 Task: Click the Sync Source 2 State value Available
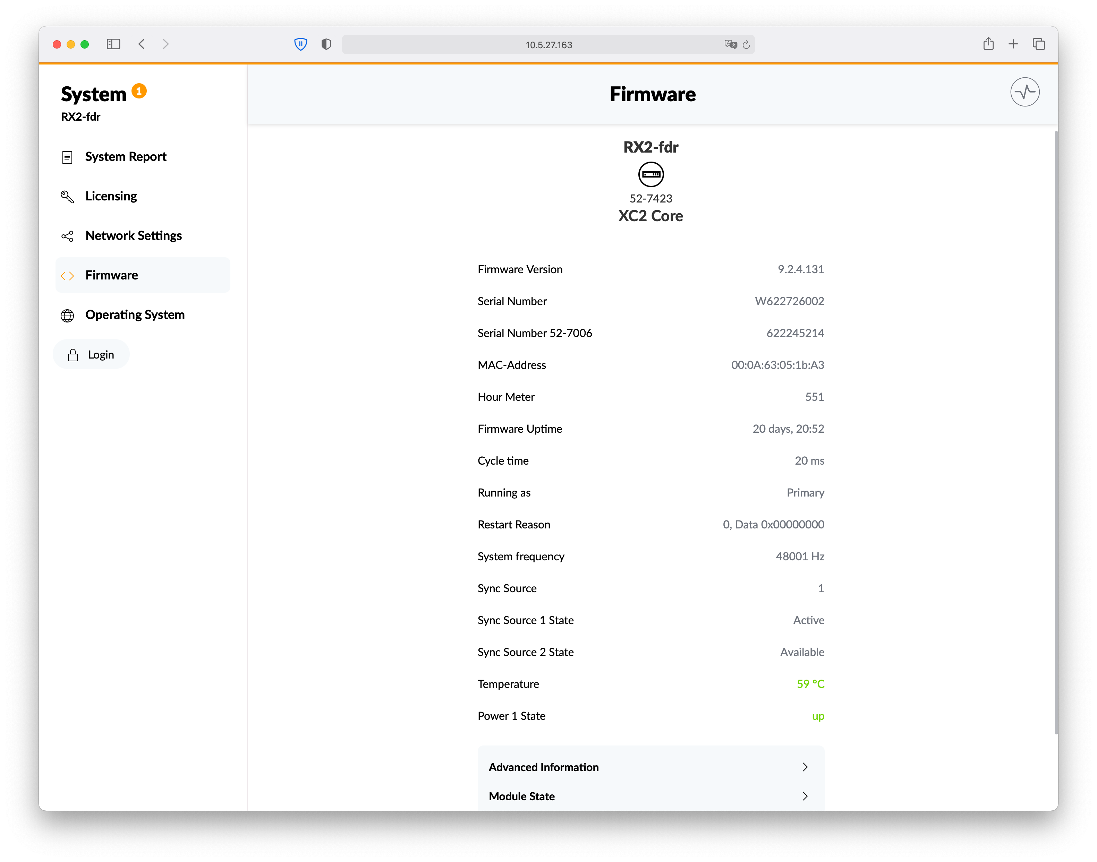coord(802,652)
